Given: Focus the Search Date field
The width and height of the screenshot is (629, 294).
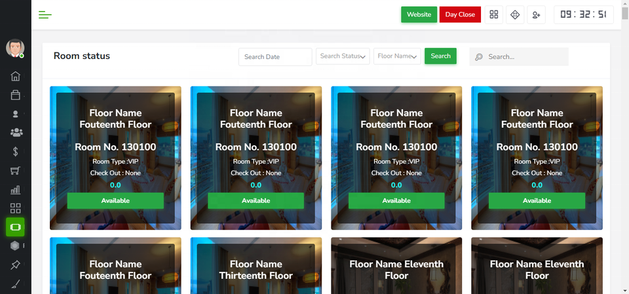Looking at the screenshot, I should 275,57.
